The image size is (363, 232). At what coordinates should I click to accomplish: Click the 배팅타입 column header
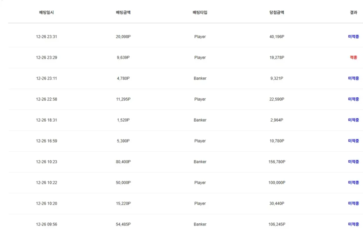(x=200, y=13)
